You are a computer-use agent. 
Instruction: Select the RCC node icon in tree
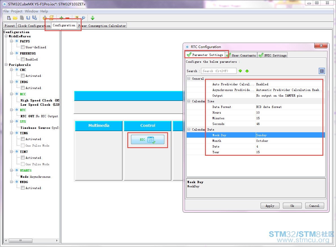[x=17, y=94]
